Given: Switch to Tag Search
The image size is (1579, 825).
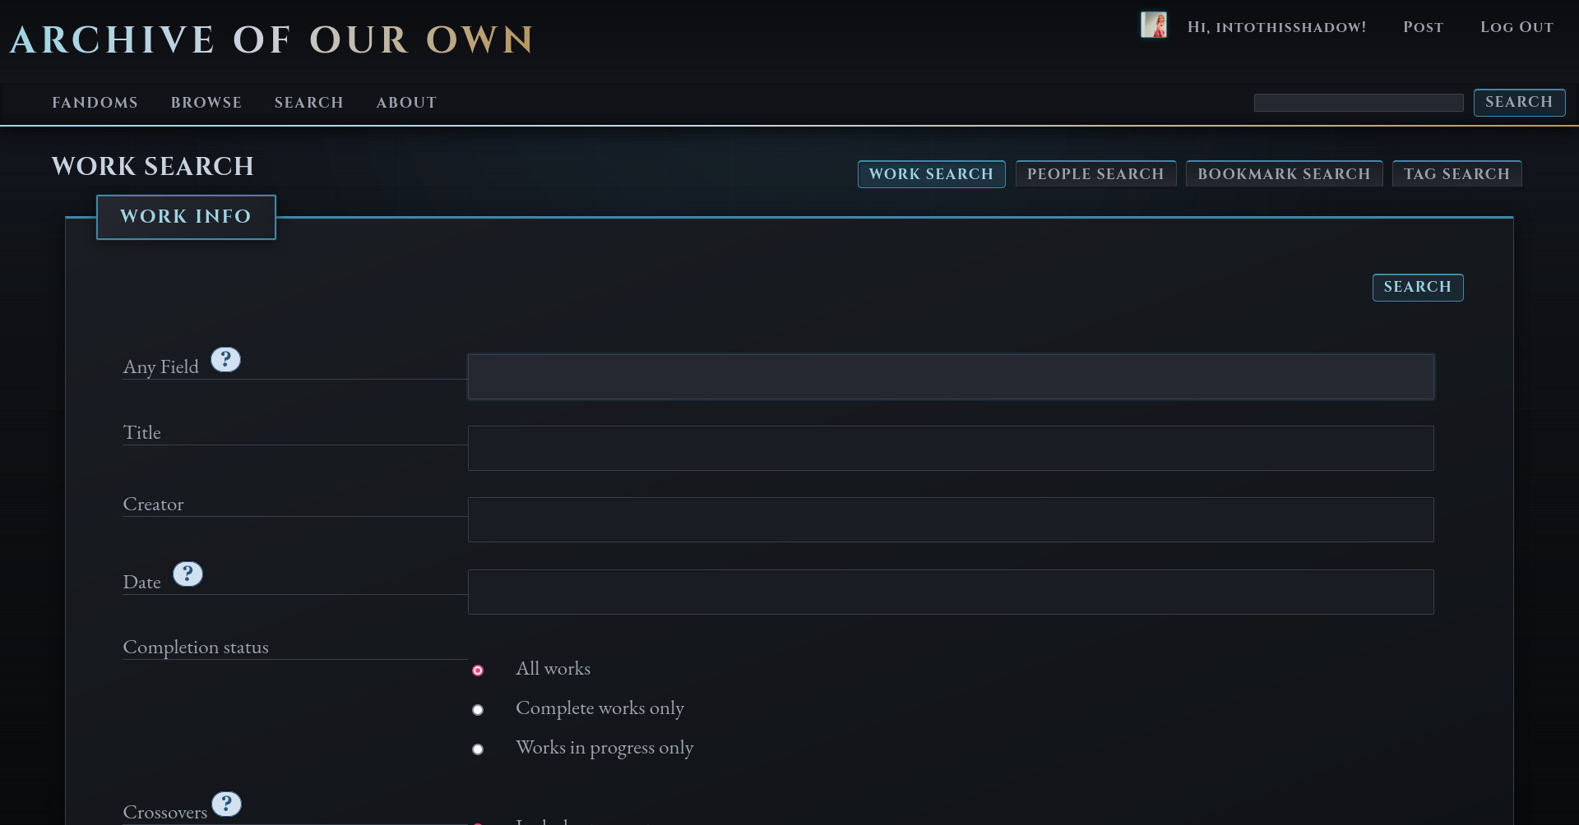Looking at the screenshot, I should pos(1456,174).
